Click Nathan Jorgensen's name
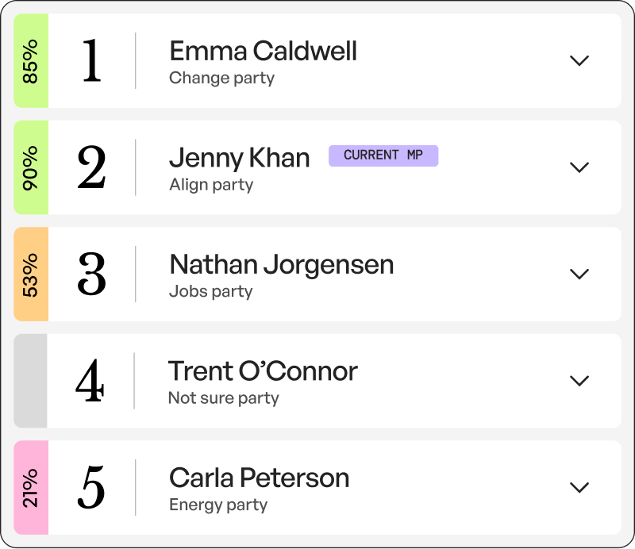 click(x=281, y=264)
